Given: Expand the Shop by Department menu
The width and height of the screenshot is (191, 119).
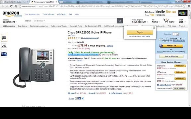Looking at the screenshot, I should (x=10, y=21).
